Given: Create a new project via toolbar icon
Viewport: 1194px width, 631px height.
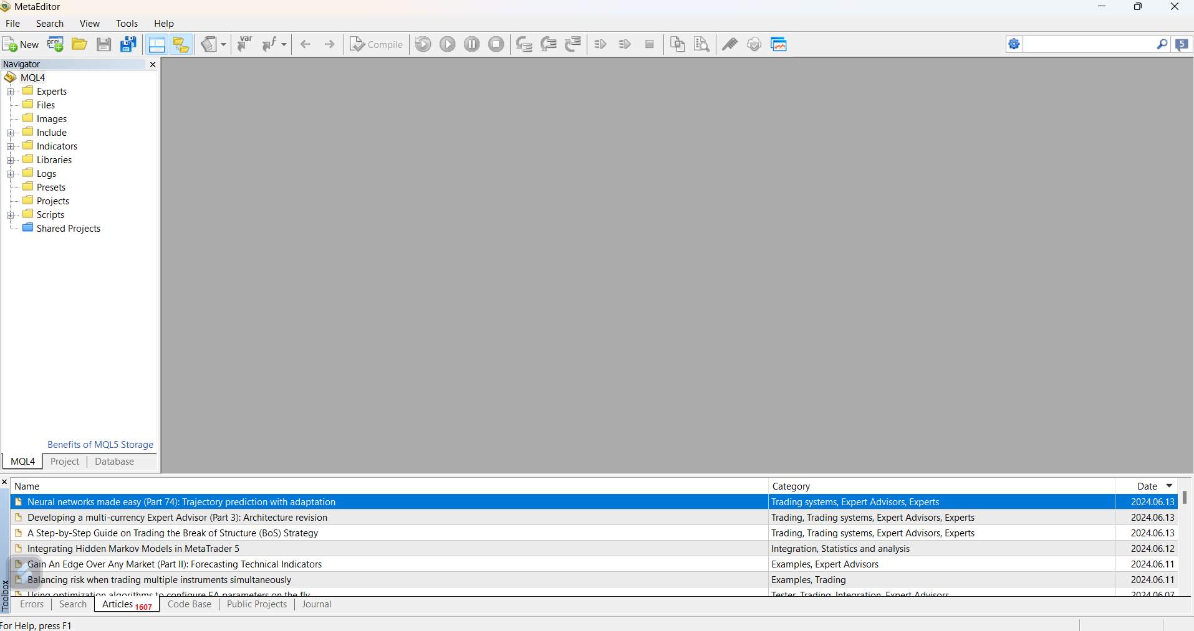Looking at the screenshot, I should 55,44.
